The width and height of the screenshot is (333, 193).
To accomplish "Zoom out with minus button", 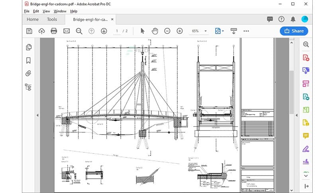I will (x=167, y=31).
